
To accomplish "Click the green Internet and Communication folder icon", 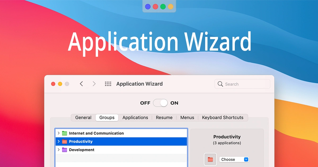I will 64,133.
